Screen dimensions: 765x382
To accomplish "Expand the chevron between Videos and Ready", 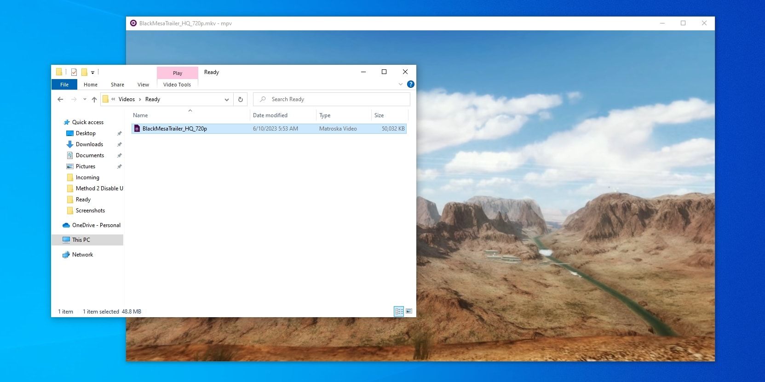I will pyautogui.click(x=140, y=99).
